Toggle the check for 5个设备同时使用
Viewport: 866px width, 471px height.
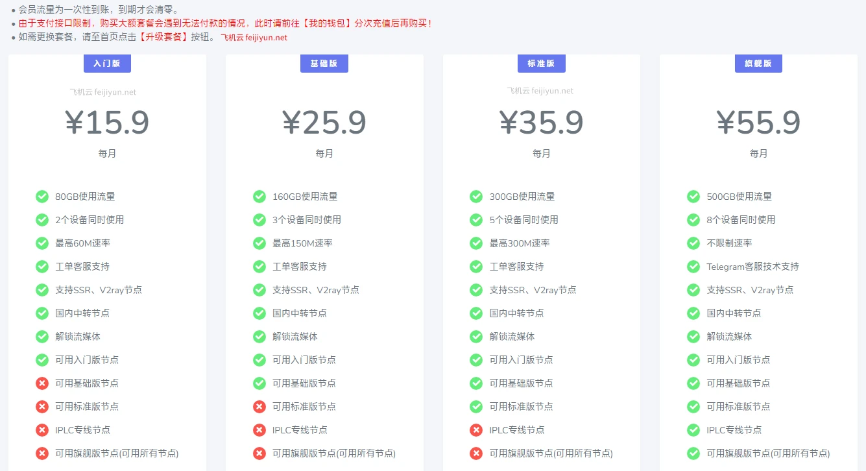pyautogui.click(x=475, y=220)
